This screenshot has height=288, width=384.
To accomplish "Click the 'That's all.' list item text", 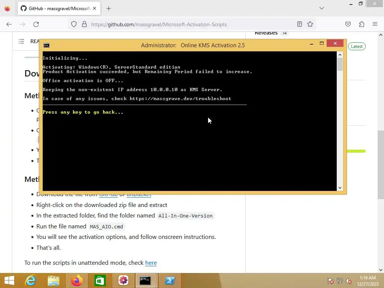I will click(48, 248).
